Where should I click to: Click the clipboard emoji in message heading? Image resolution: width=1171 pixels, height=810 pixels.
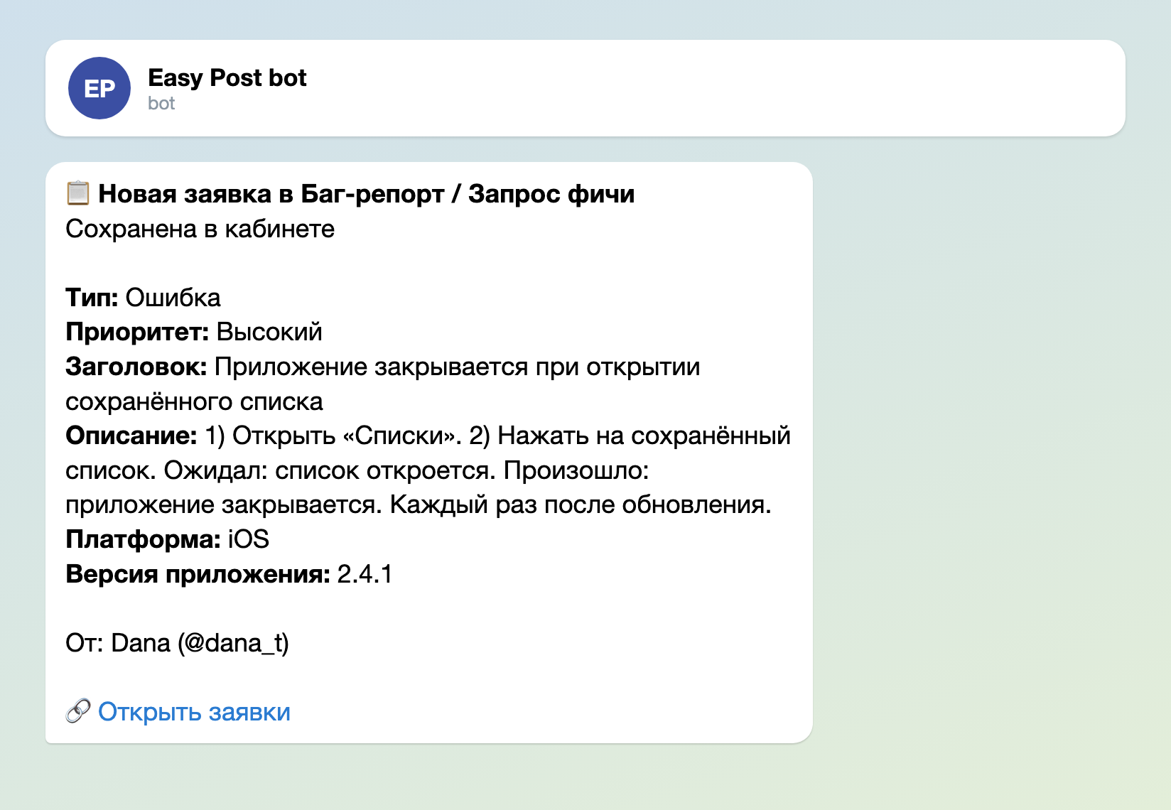click(x=78, y=193)
